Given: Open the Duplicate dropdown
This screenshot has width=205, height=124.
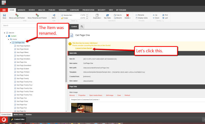Looking at the screenshot, I should coord(97,16).
